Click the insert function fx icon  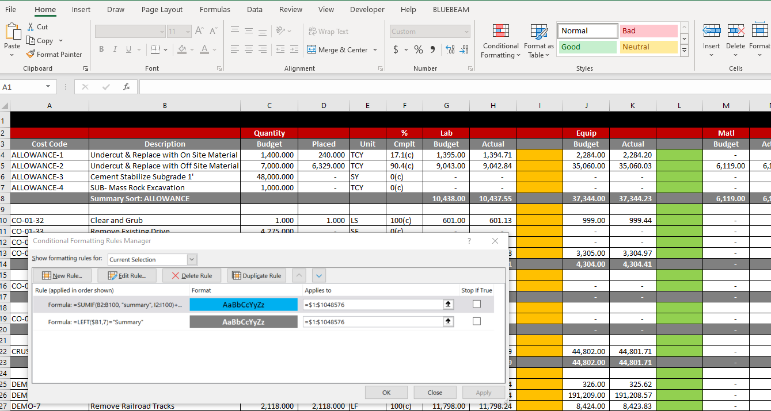pos(127,87)
